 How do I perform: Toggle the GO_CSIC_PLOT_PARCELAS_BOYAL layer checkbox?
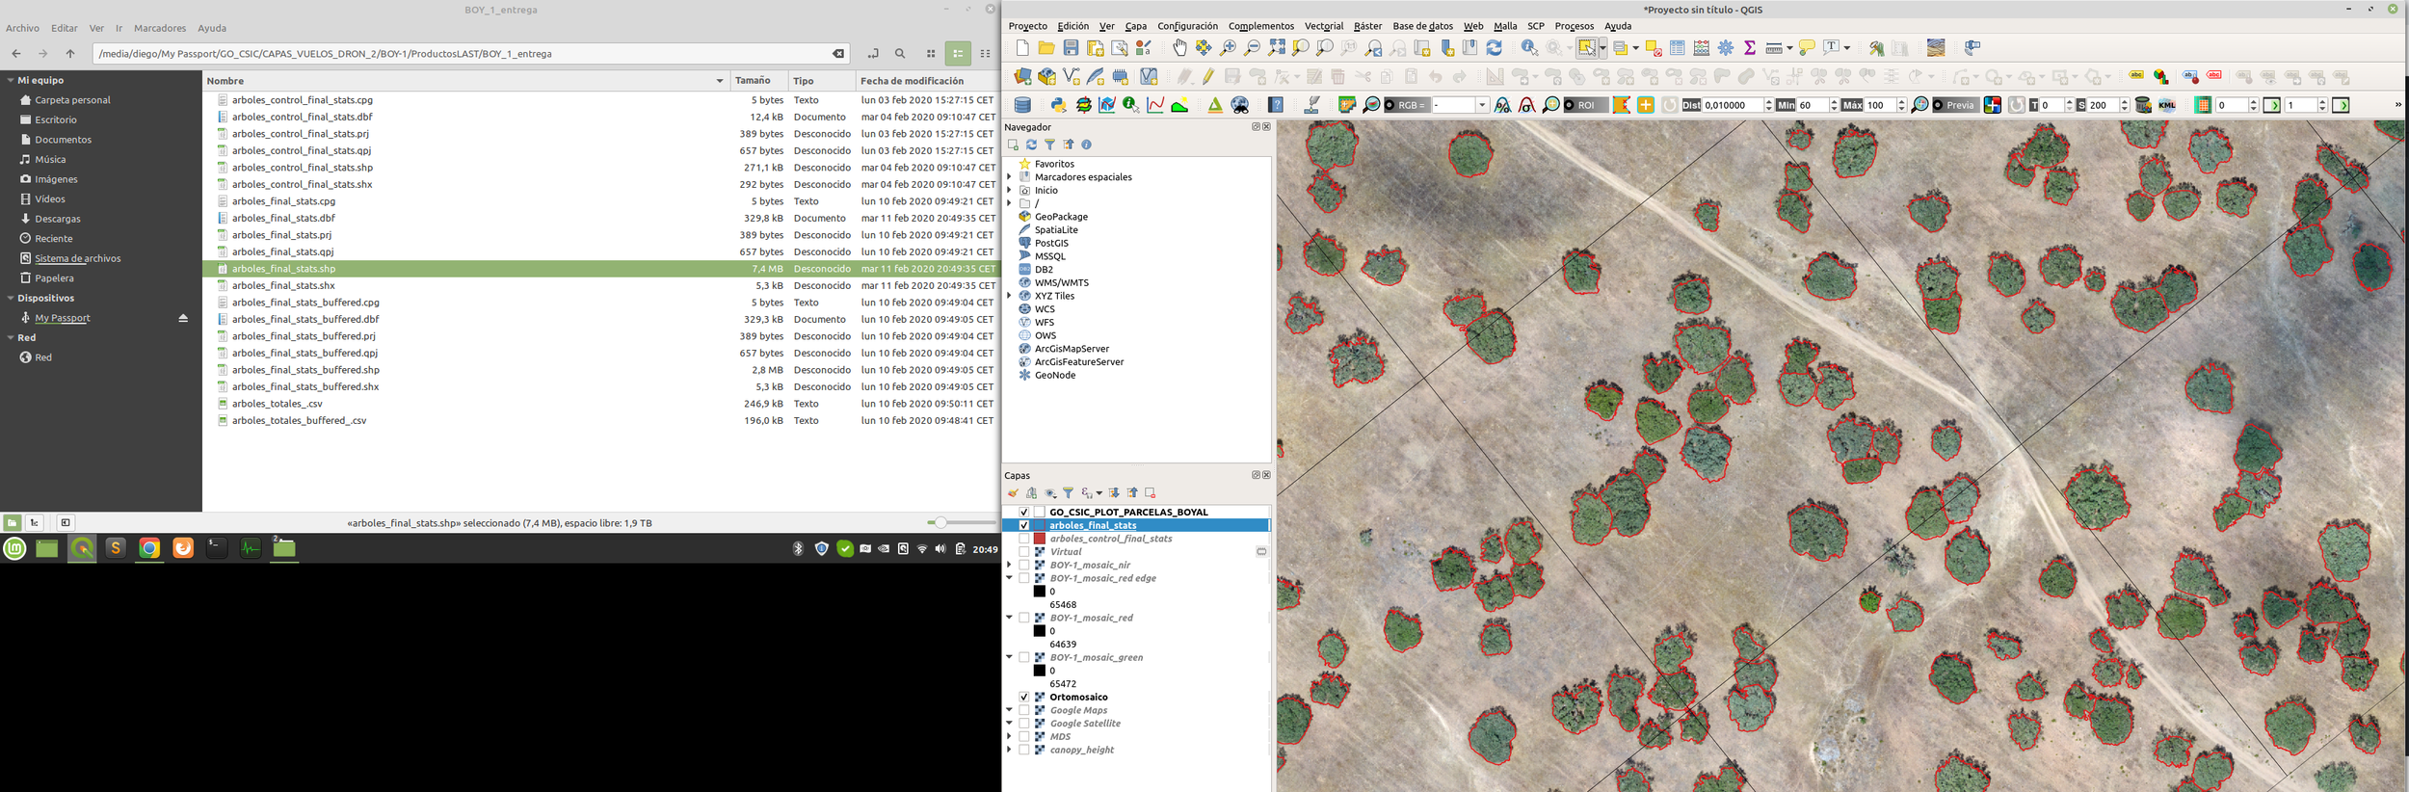coord(1024,512)
